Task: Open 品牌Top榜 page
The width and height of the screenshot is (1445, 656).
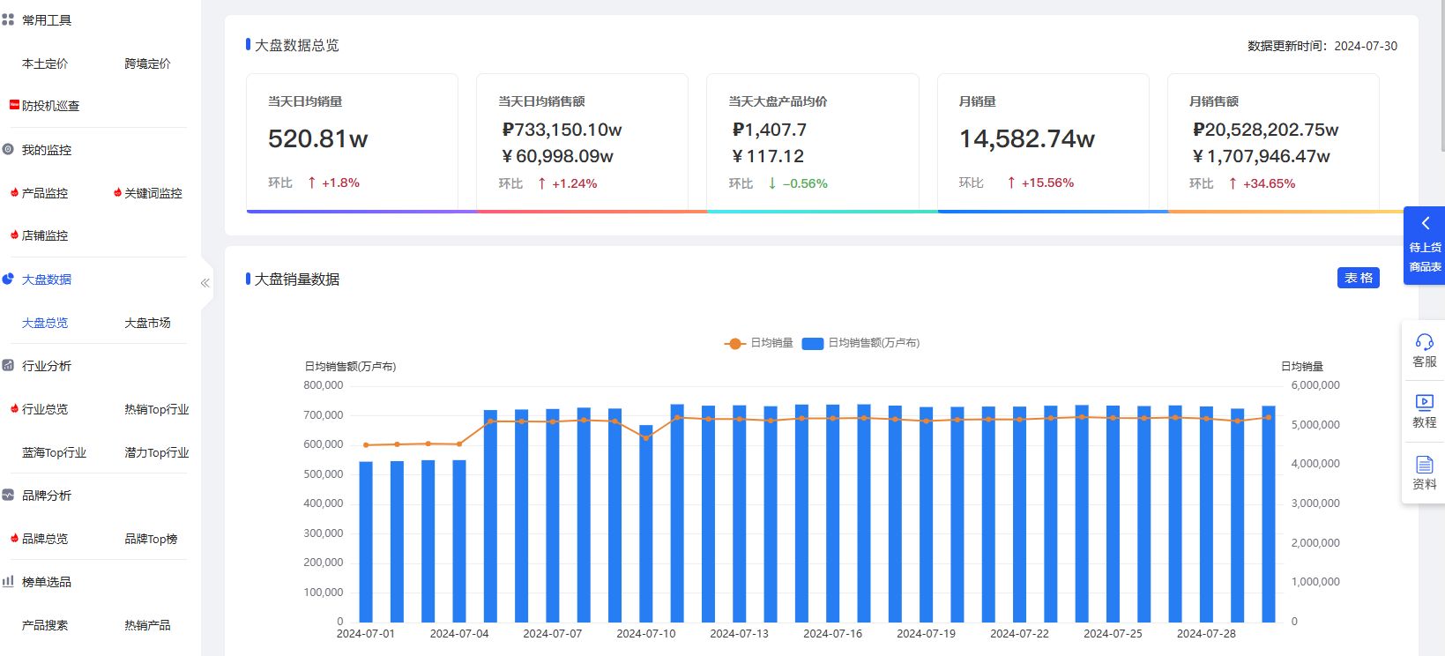Action: (151, 539)
